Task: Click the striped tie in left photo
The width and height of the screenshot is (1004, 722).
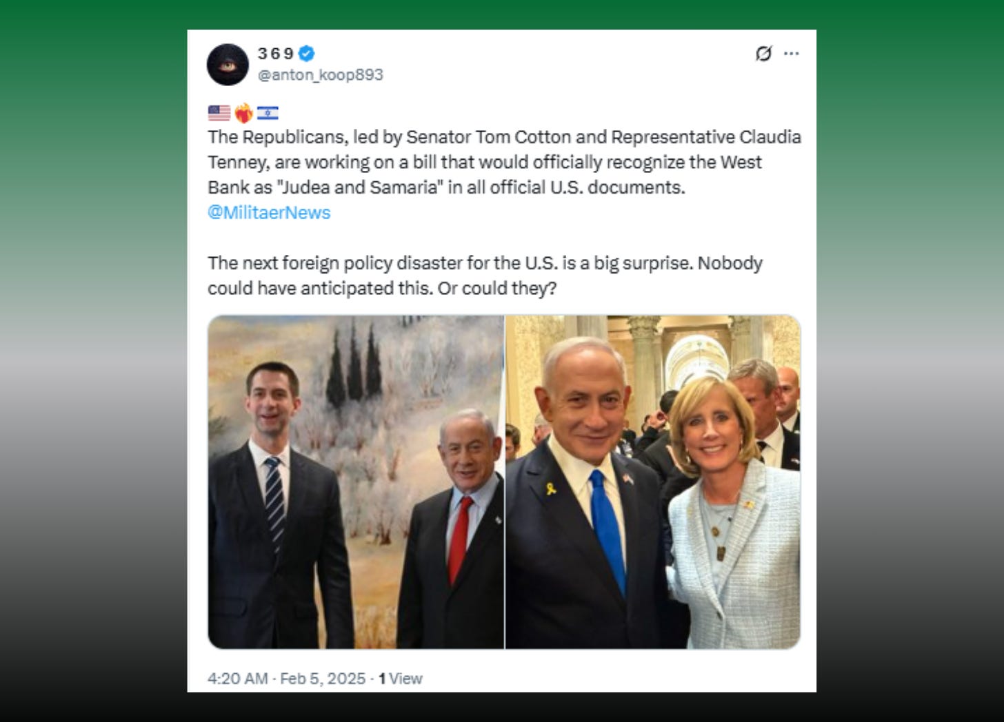Action: point(274,501)
